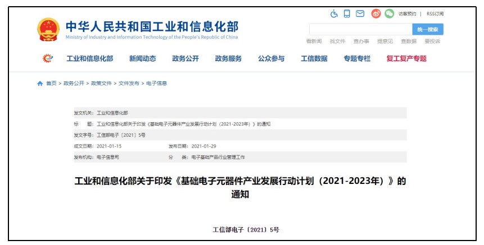Go to 电子信息 breadcrumb link
This screenshot has height=245, width=484.
tap(156, 84)
